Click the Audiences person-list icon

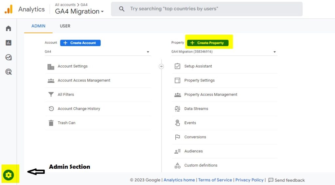tap(177, 151)
